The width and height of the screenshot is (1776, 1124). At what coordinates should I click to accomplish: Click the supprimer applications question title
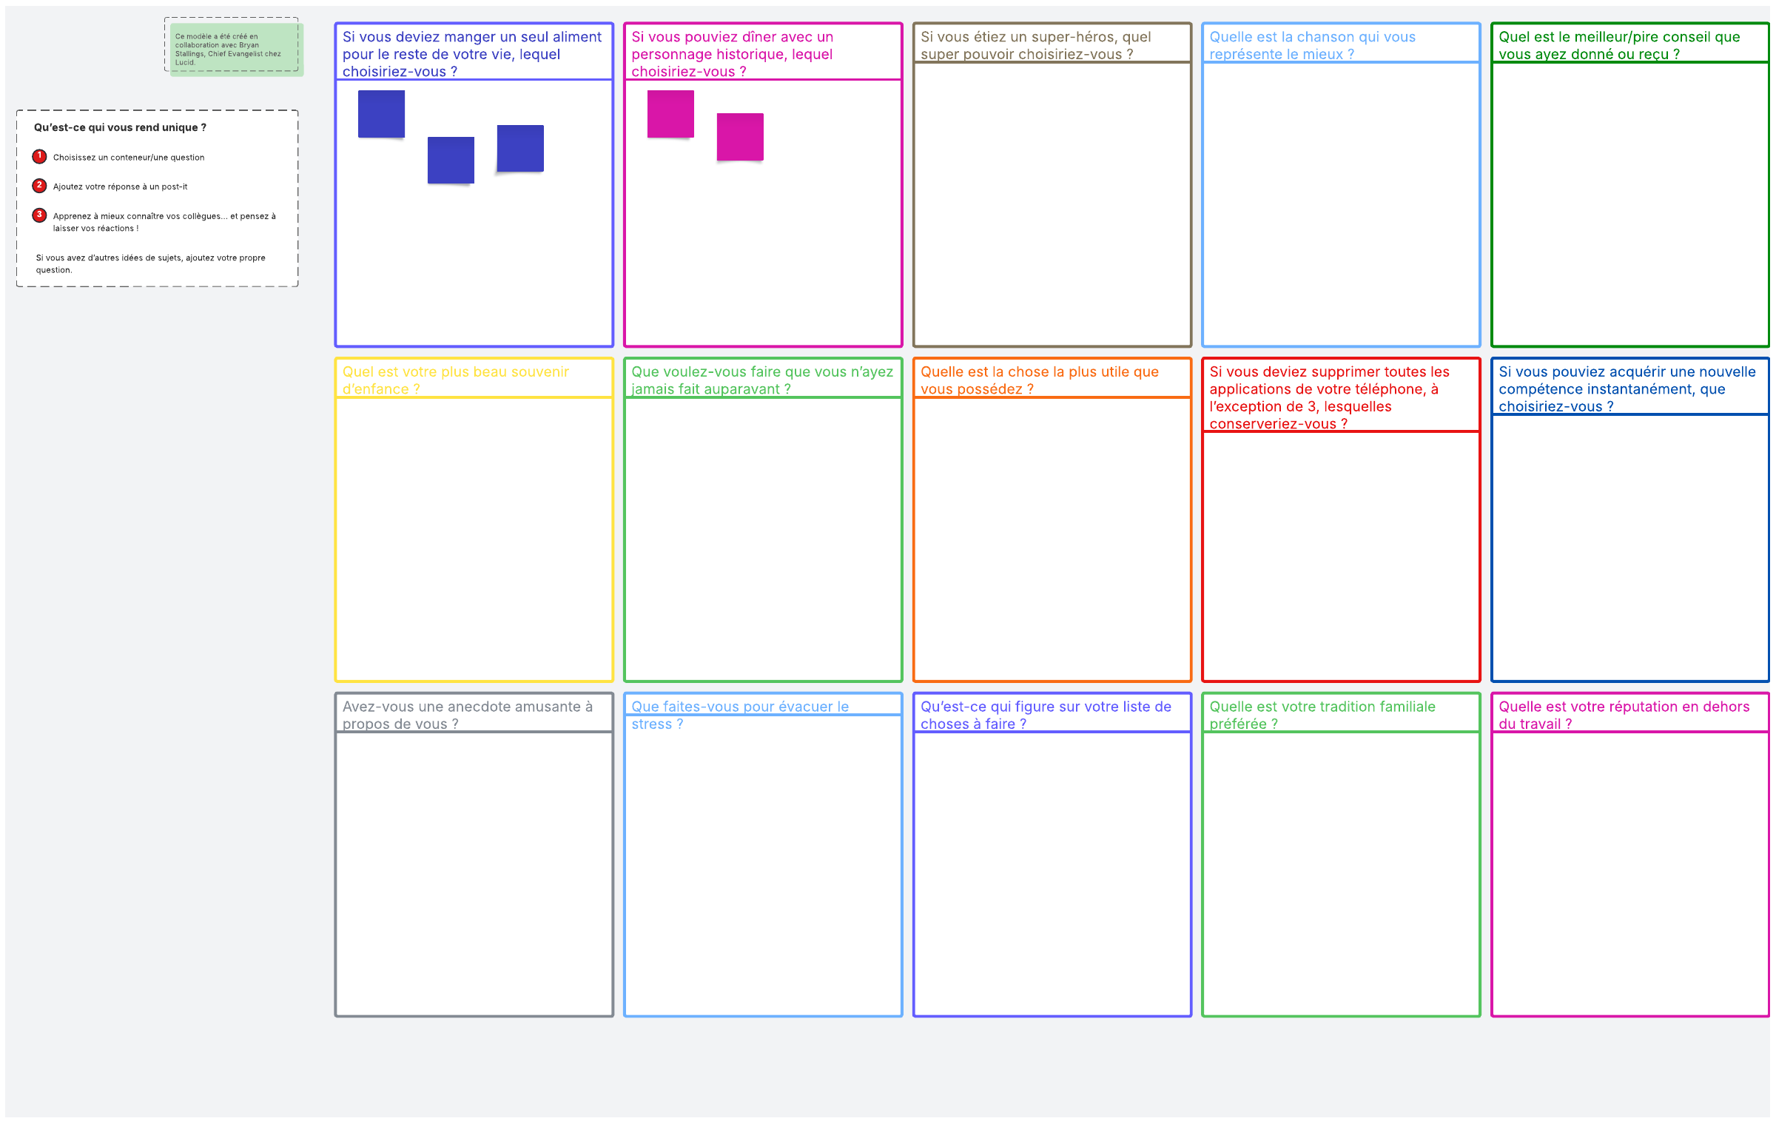coord(1329,397)
